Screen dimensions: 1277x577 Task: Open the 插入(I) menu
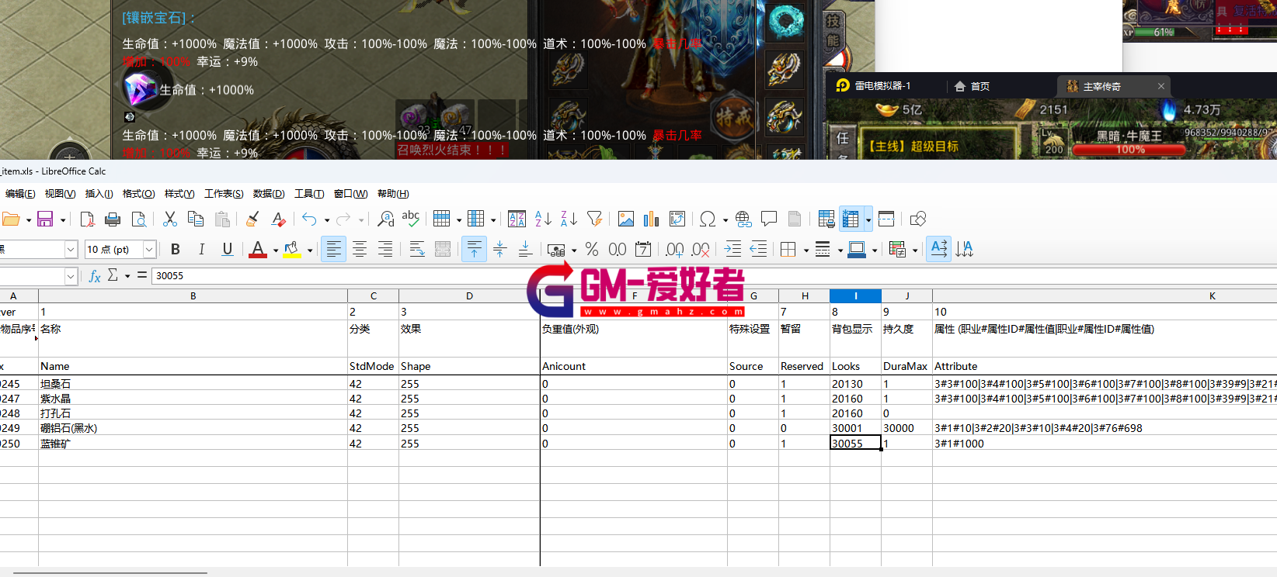(99, 194)
